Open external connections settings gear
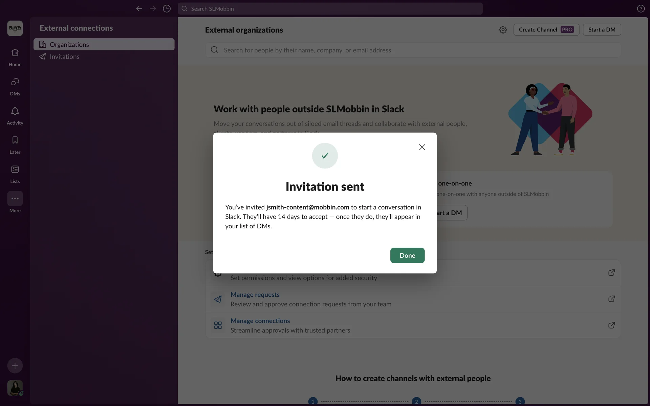This screenshot has height=406, width=650. pyautogui.click(x=503, y=30)
